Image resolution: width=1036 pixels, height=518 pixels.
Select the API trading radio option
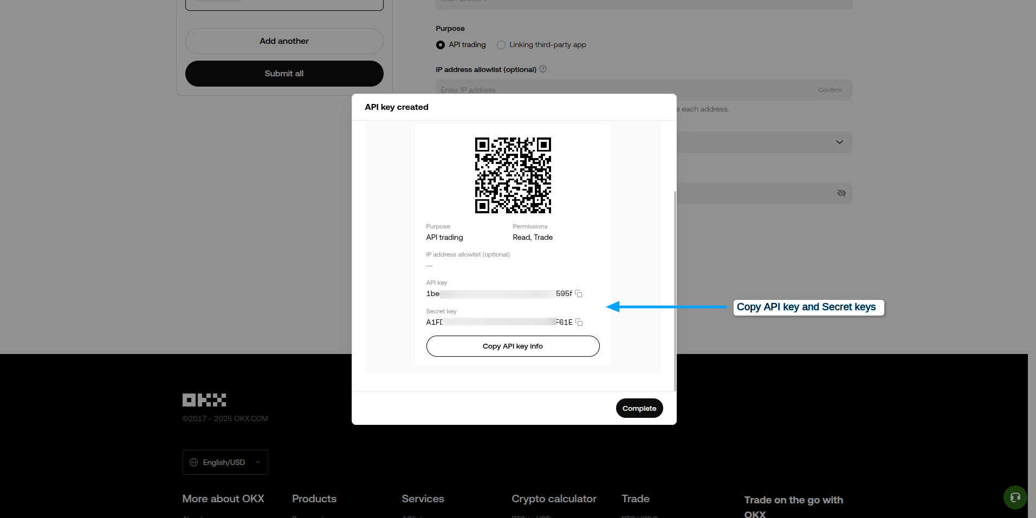pyautogui.click(x=441, y=45)
